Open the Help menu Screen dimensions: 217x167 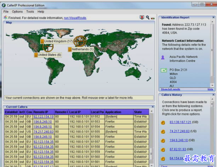pos(41,12)
